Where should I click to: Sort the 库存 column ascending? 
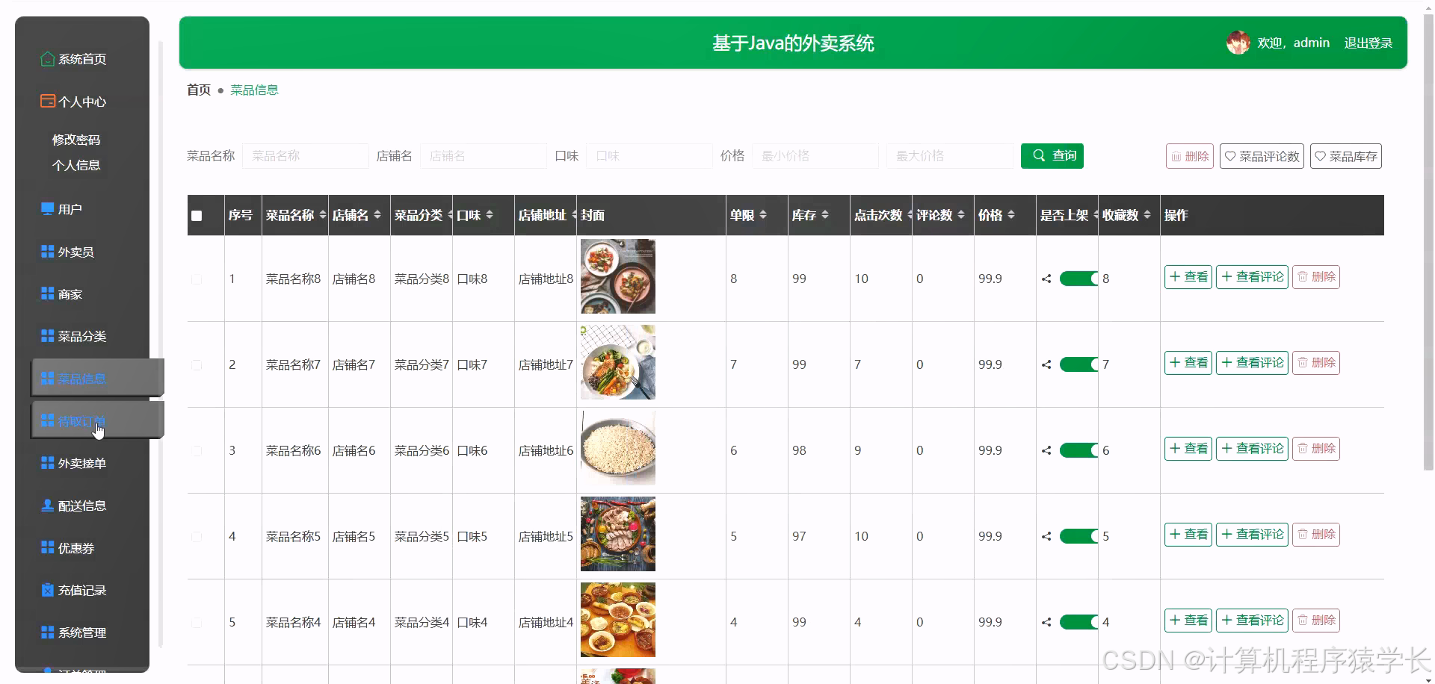pos(825,211)
